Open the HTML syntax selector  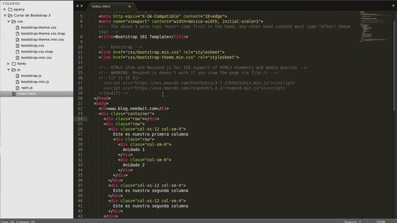pyautogui.click(x=381, y=222)
